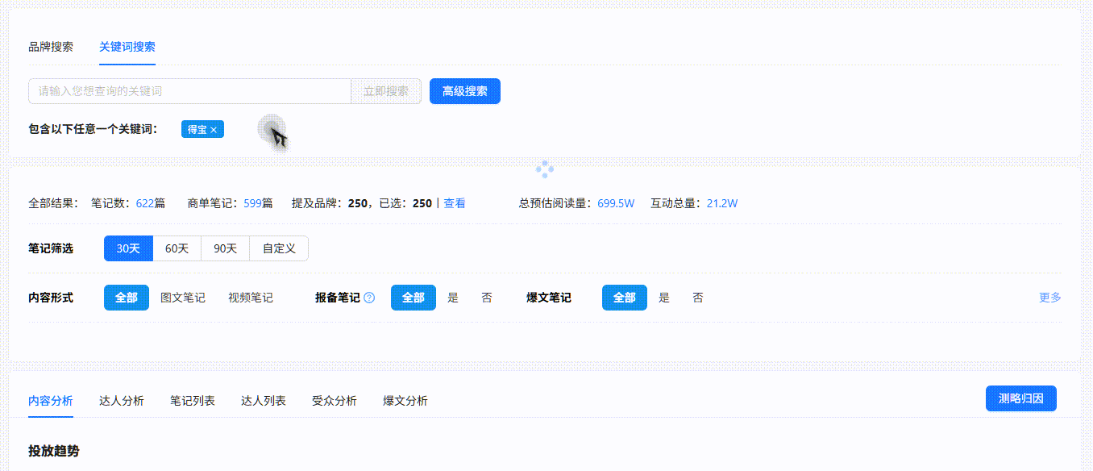Switch to the 品牌搜索 tab
The width and height of the screenshot is (1093, 471).
tap(51, 47)
